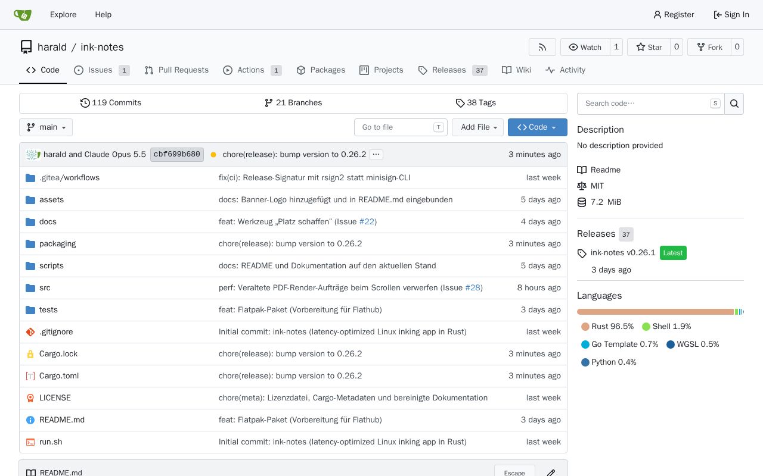763x476 pixels.
Task: Star the ink-notes repository
Action: [x=649, y=47]
